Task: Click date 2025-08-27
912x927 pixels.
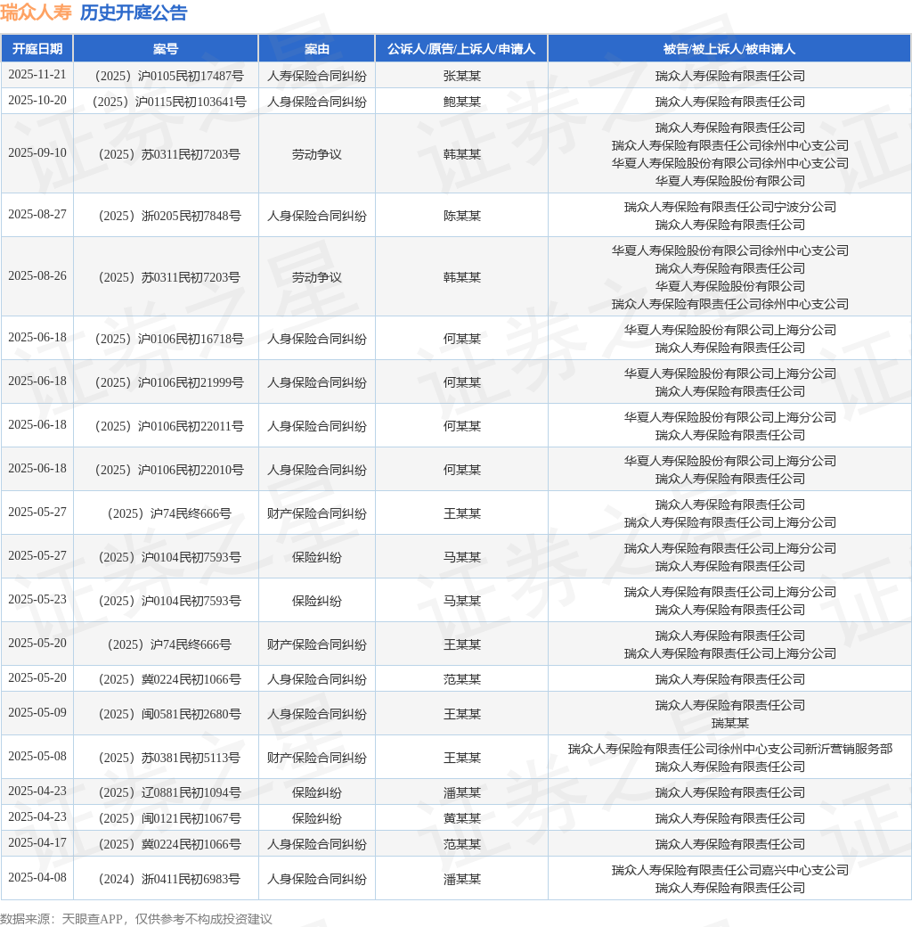Action: tap(37, 215)
